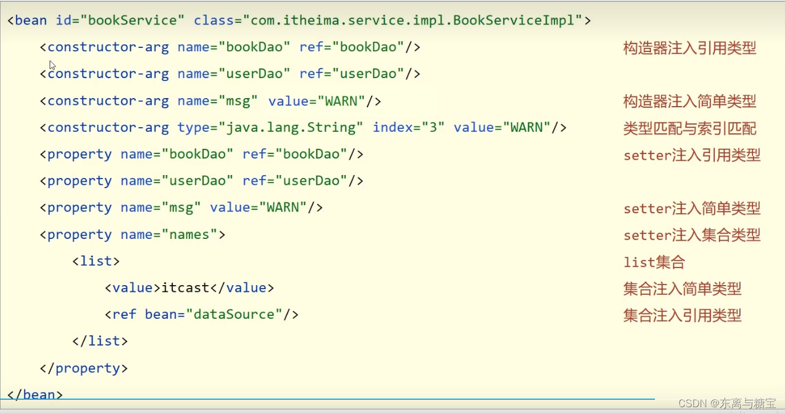Click the annotation 构造器注入简单类型
The image size is (785, 414).
click(x=690, y=102)
